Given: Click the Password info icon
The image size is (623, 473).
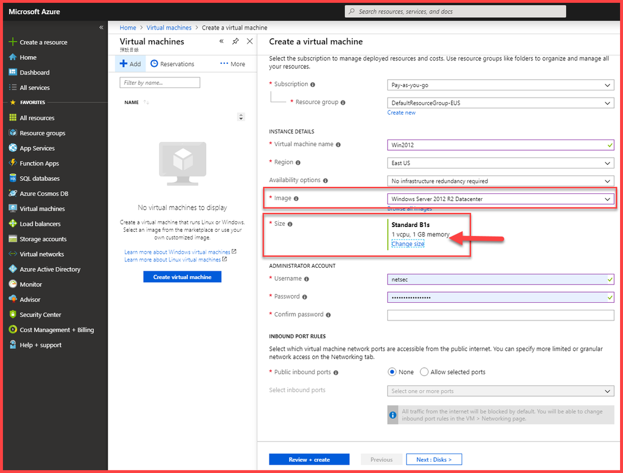Looking at the screenshot, I should coord(304,297).
